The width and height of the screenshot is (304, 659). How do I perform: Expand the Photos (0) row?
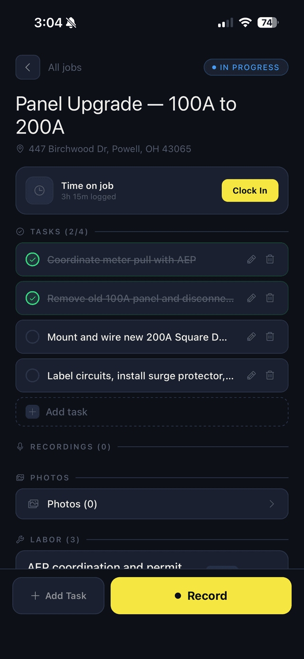[152, 504]
